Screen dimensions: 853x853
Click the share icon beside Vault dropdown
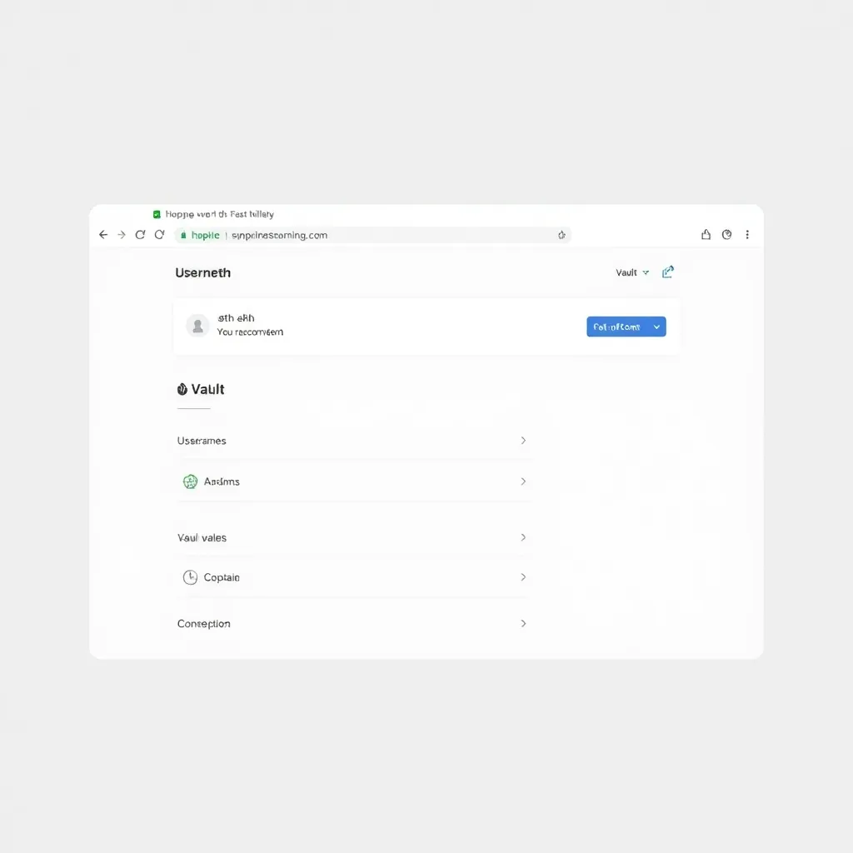click(667, 272)
